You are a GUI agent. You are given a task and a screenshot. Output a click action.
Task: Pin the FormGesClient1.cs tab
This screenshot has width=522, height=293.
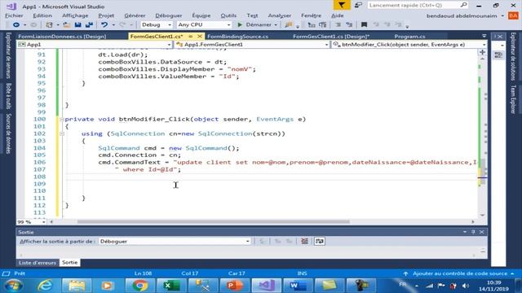coord(191,36)
